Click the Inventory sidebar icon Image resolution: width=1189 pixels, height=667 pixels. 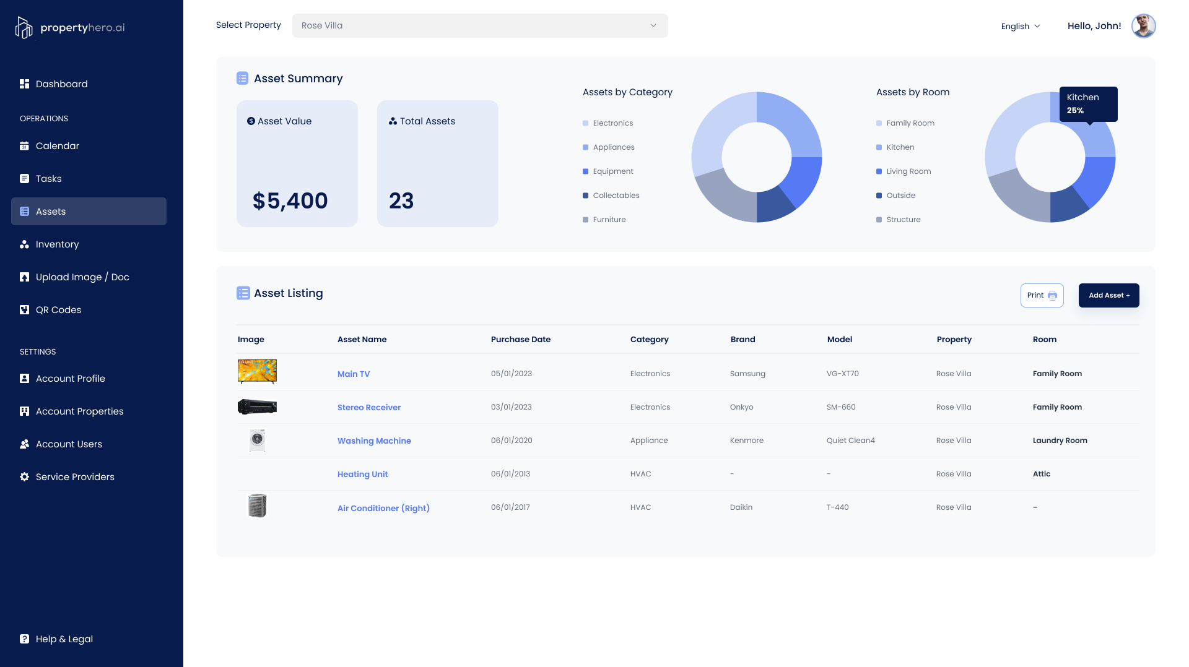click(24, 244)
